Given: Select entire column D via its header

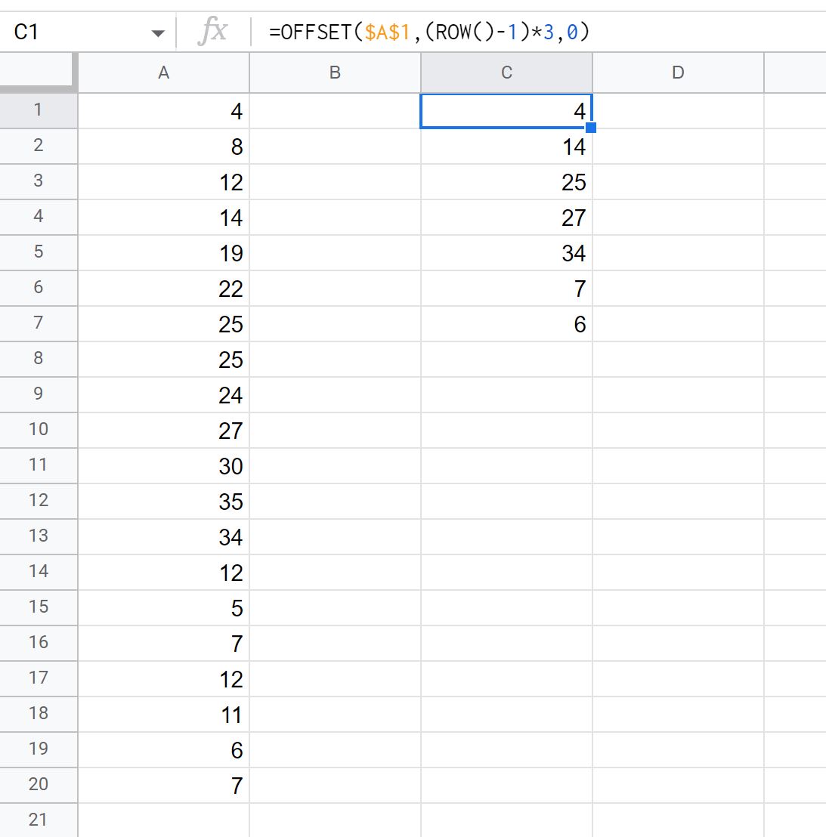Looking at the screenshot, I should [x=678, y=73].
